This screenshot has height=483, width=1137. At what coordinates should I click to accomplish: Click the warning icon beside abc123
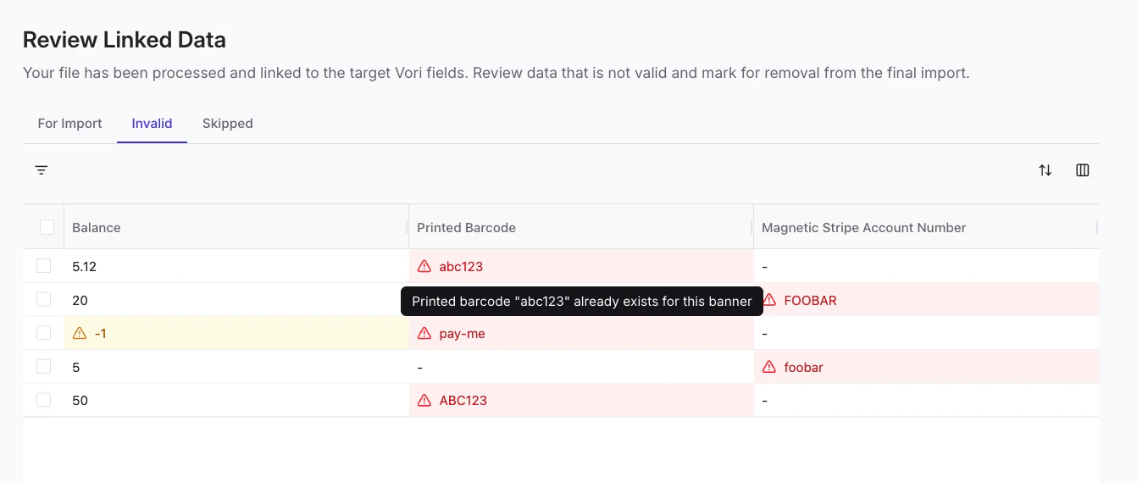424,266
